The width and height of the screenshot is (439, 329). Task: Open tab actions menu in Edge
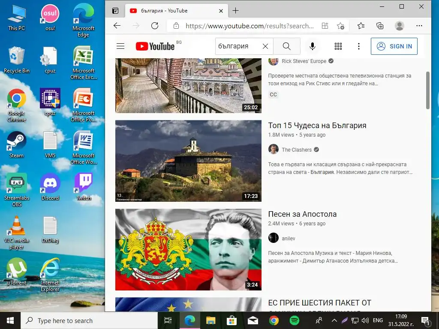pyautogui.click(x=115, y=11)
